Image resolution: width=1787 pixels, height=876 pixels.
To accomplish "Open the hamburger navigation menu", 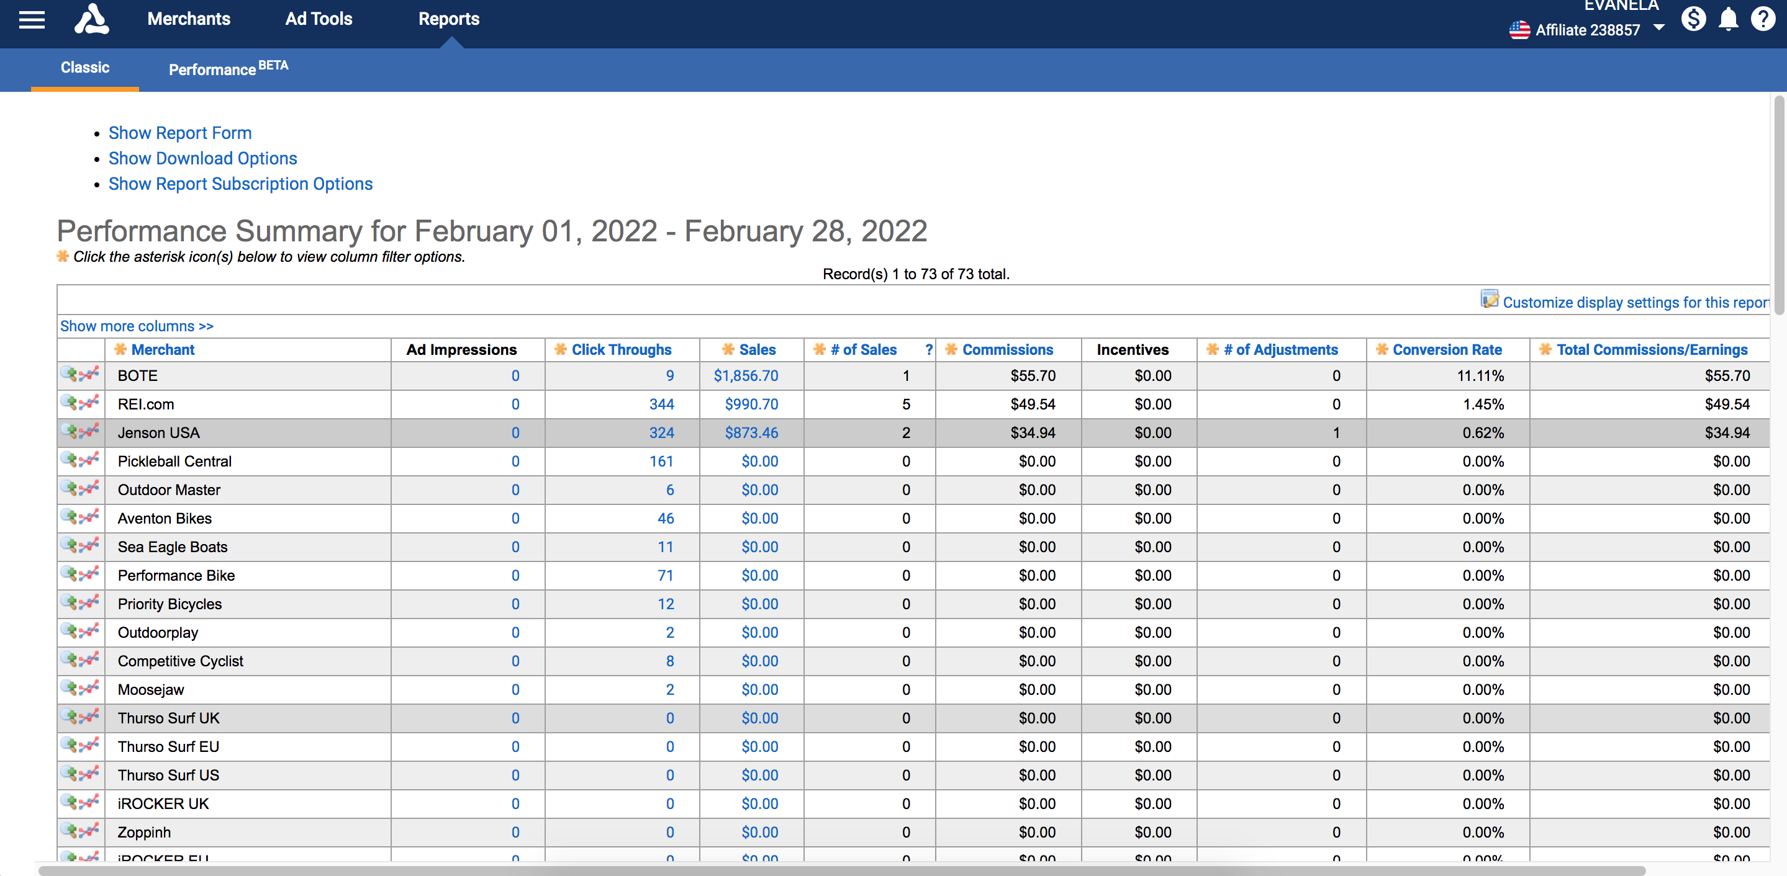I will point(32,19).
